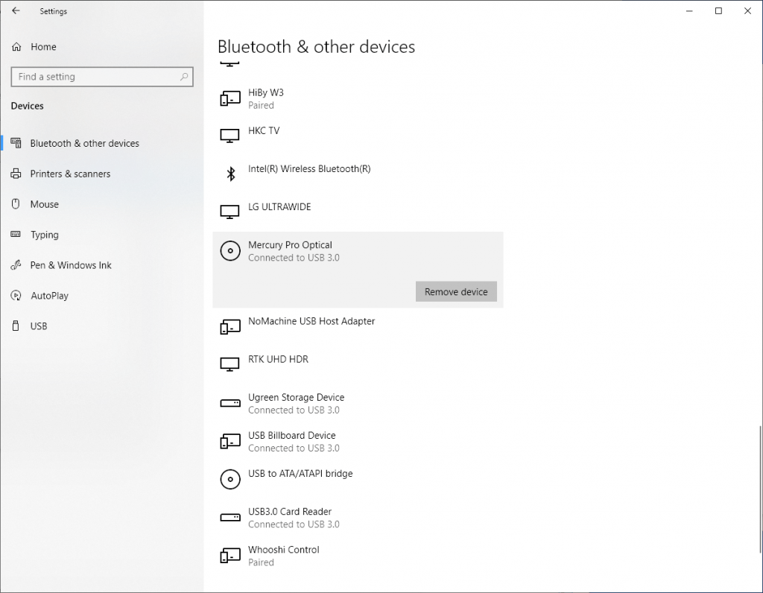Viewport: 763px width, 593px height.
Task: Select LG ULTRAWIDE device entry
Action: pyautogui.click(x=358, y=212)
